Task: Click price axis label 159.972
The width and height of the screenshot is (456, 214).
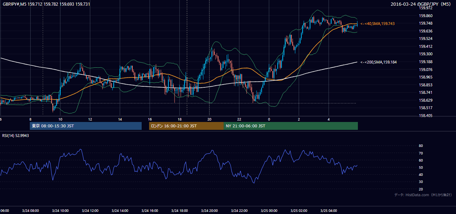Action: coord(426,8)
